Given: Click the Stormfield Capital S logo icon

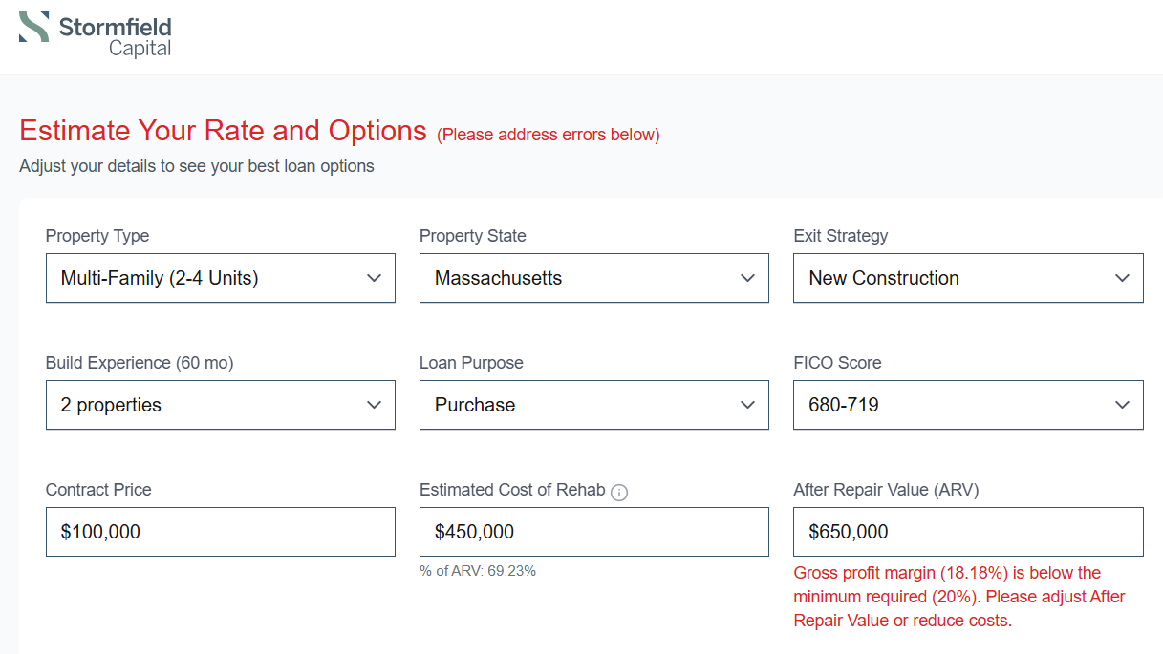Looking at the screenshot, I should [35, 29].
